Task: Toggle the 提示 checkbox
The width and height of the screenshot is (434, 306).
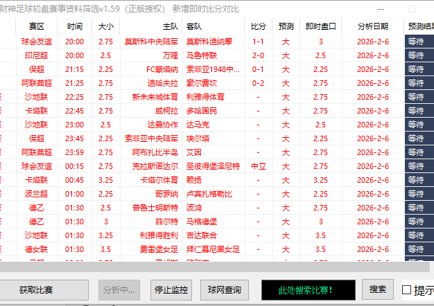Action: click(x=407, y=289)
